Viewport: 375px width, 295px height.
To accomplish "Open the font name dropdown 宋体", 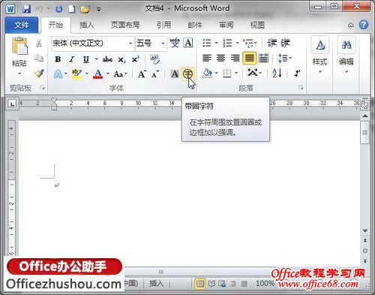I will click(x=130, y=44).
